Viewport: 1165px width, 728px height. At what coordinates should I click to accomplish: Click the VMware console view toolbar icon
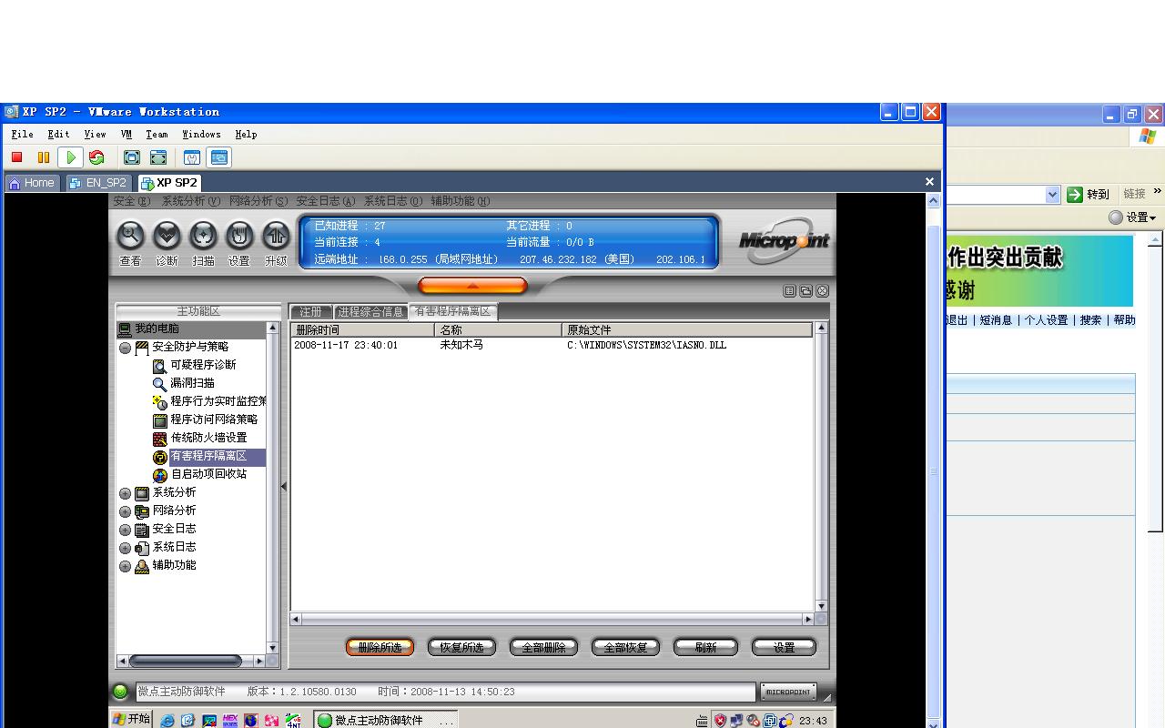coord(218,157)
